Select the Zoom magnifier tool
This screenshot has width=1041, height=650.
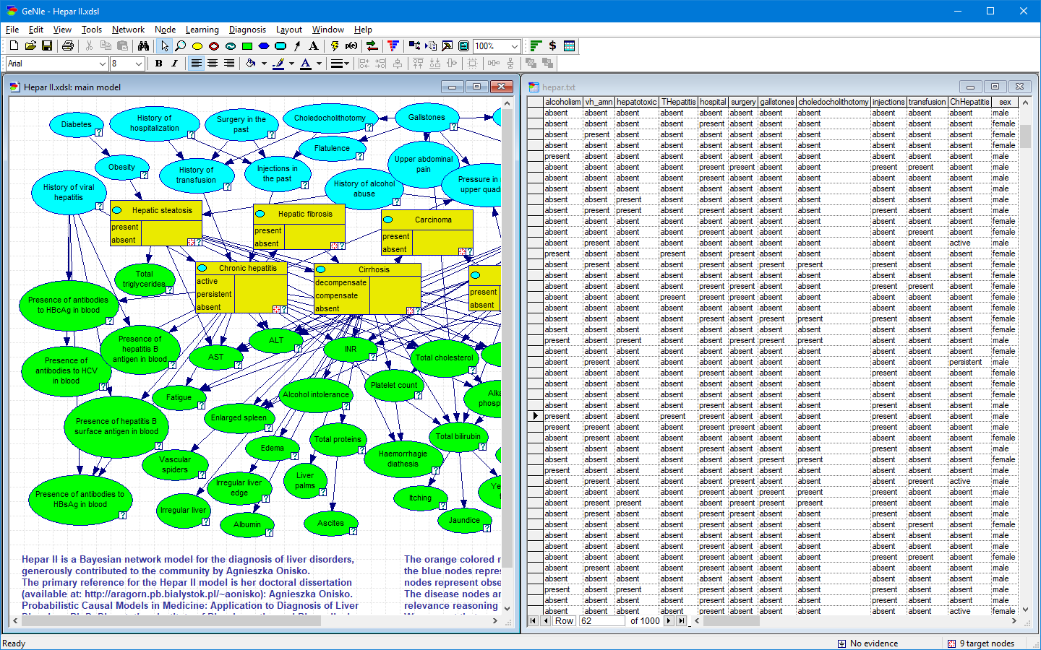click(181, 45)
